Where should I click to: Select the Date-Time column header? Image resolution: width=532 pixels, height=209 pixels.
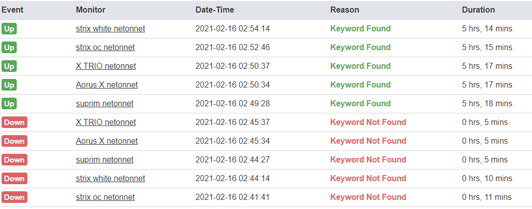[x=214, y=10]
